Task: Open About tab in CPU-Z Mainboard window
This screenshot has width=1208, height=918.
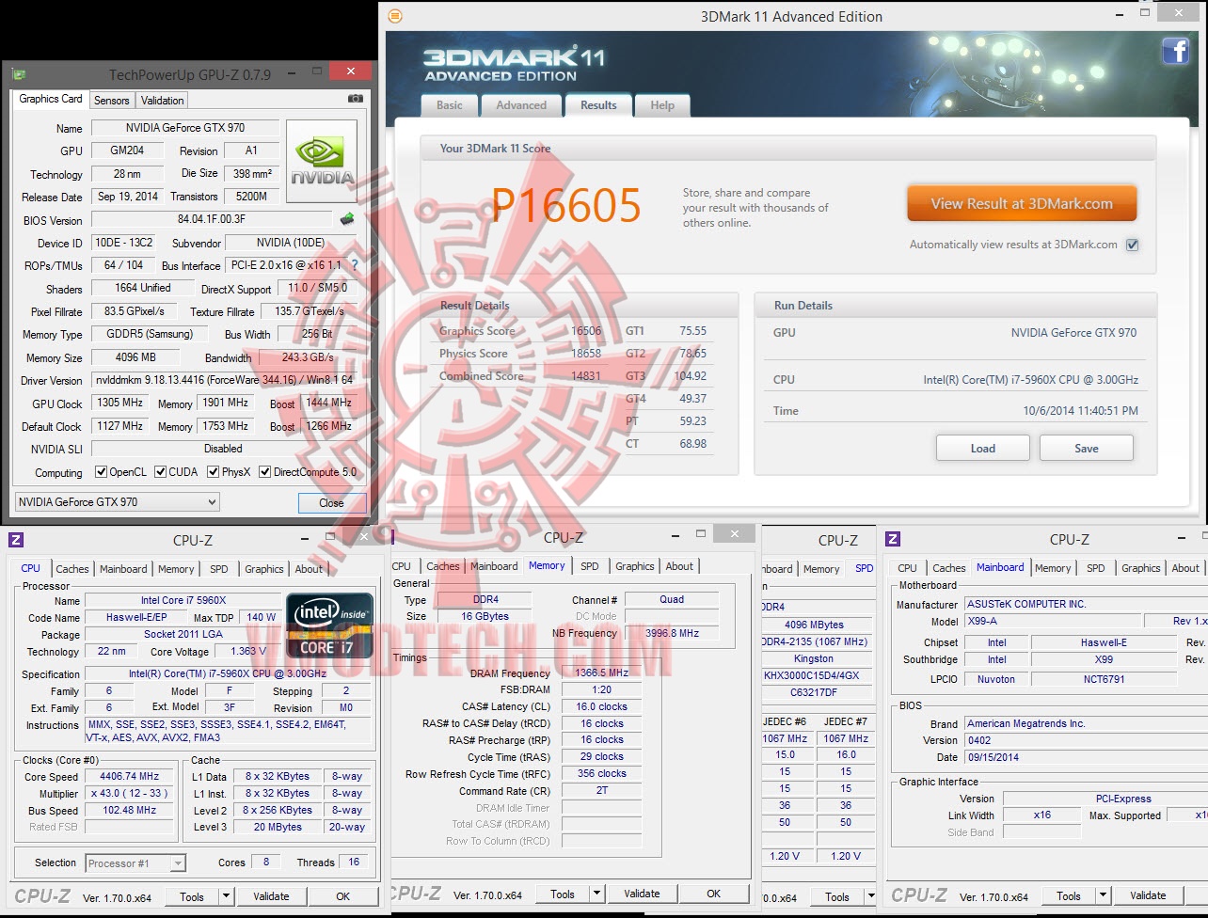Action: click(x=1185, y=568)
